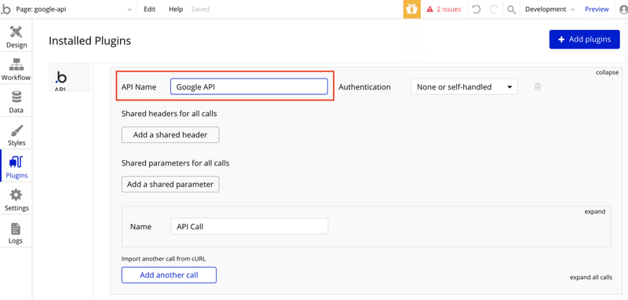Open the page selector dropdown for google-api

[x=74, y=9]
